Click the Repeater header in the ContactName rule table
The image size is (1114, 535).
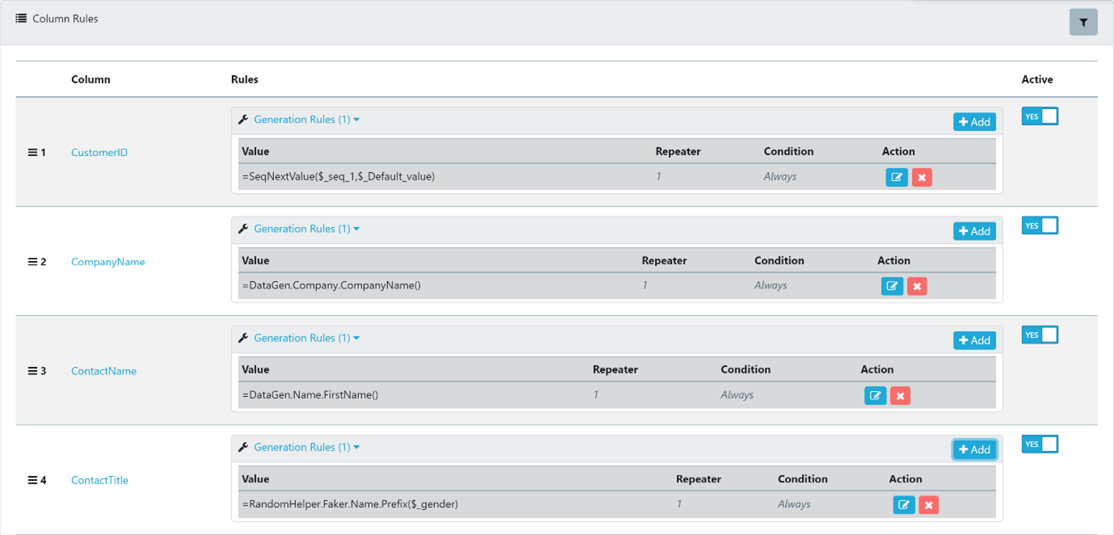pyautogui.click(x=615, y=369)
